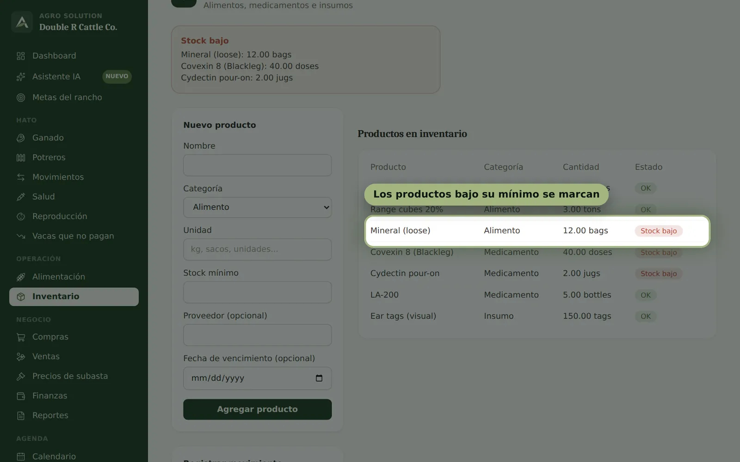Click Stock bajo badge in Cydectin pour-on row
740x462 pixels.
pos(659,274)
